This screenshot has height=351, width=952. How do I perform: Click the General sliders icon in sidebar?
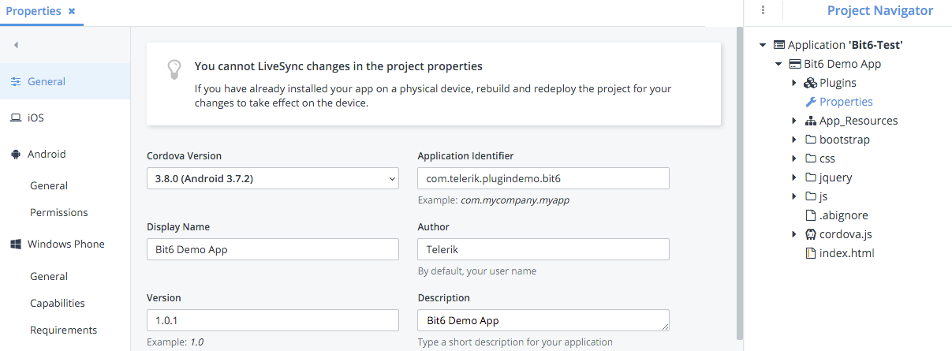click(x=16, y=81)
